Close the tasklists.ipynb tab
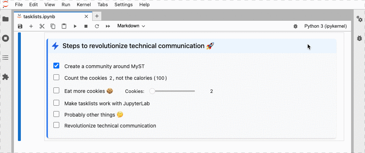 click(x=86, y=16)
